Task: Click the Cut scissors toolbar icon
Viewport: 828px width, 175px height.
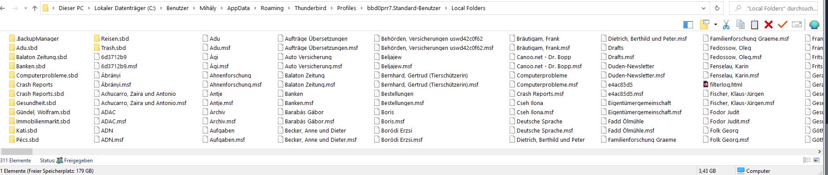Action: [726, 24]
